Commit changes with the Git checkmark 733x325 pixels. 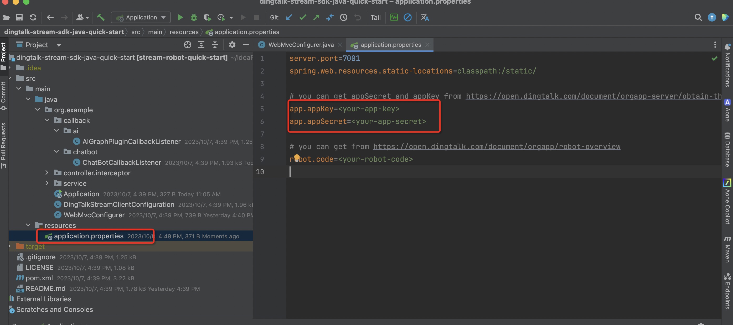[303, 18]
